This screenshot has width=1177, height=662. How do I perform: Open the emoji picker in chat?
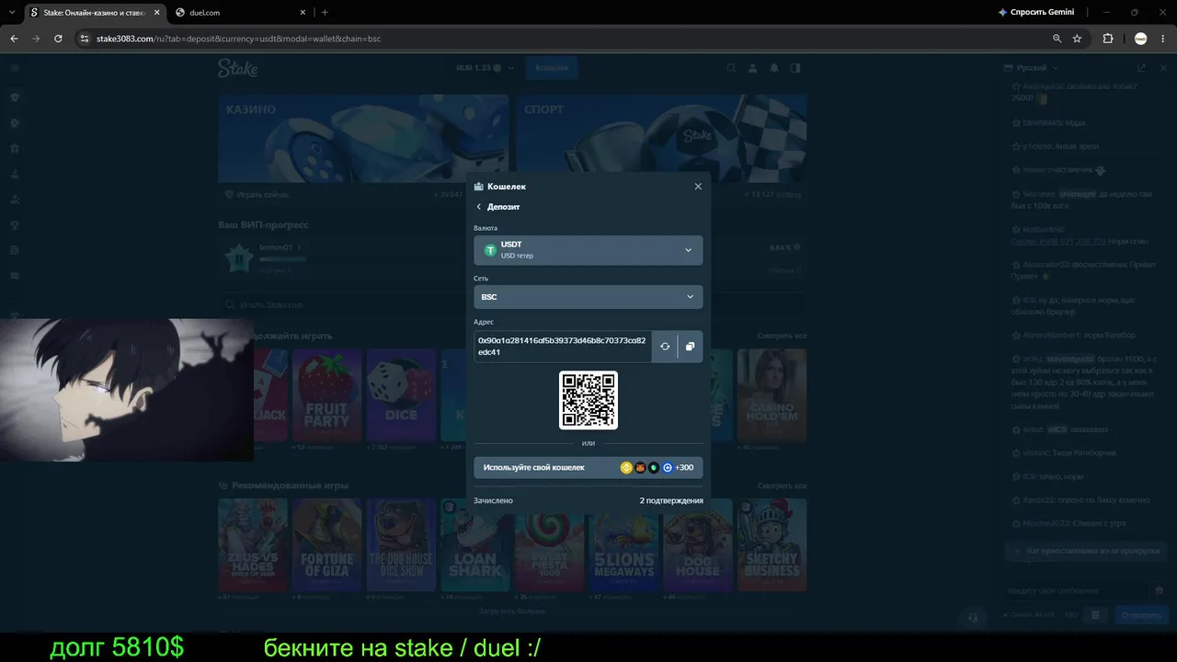pos(1159,591)
